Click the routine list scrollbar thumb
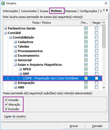The height and width of the screenshot is (130, 110). (104, 36)
